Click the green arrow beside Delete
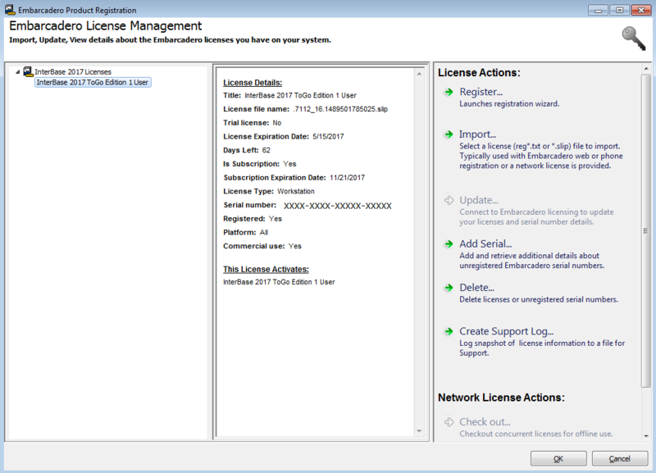Screen dimensions: 656x473 [449, 288]
